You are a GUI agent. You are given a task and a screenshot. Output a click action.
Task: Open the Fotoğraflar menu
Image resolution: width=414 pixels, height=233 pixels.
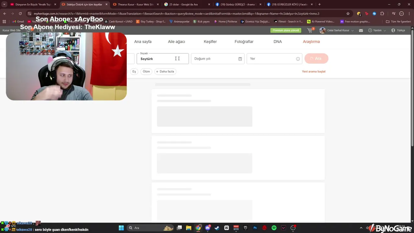244,42
